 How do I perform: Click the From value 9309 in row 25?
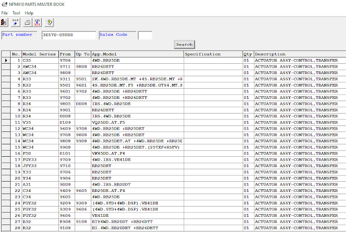click(x=66, y=209)
